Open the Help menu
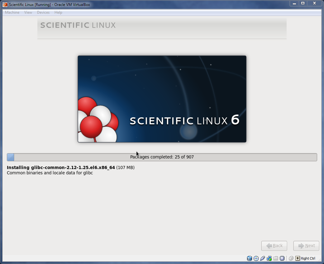The width and height of the screenshot is (324, 264). [x=58, y=12]
